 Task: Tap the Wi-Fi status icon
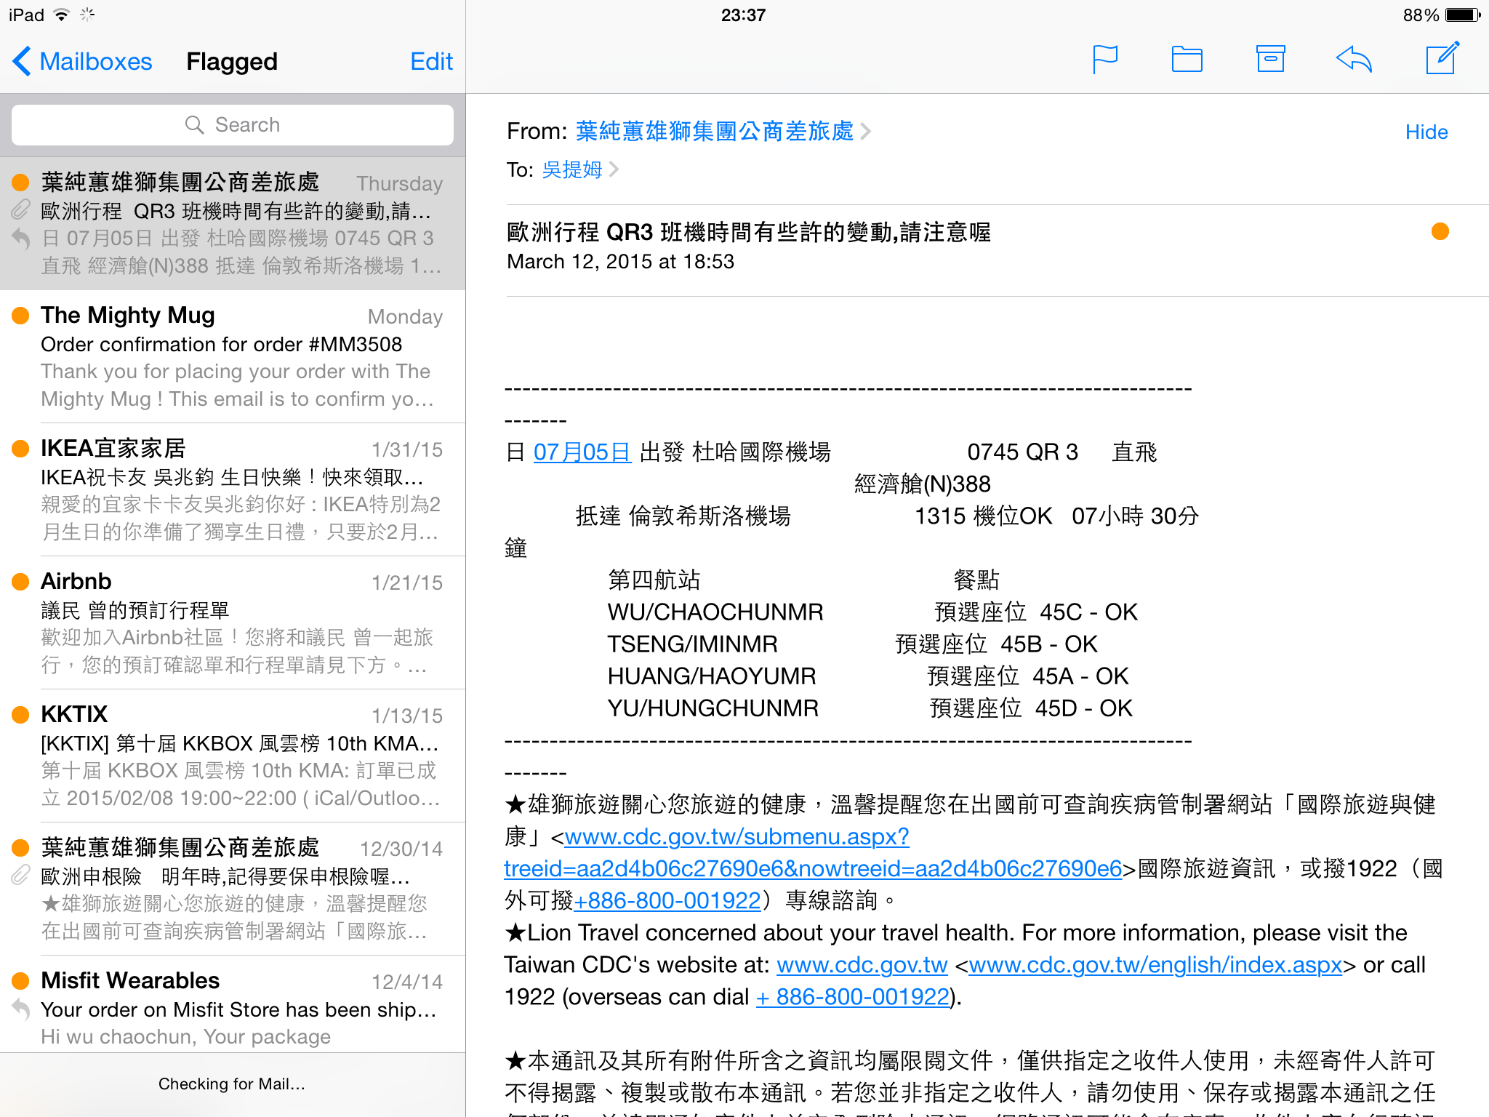(x=61, y=15)
